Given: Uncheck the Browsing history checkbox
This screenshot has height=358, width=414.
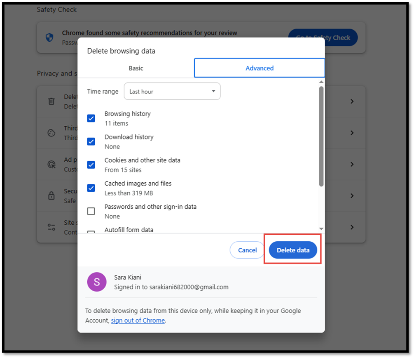Looking at the screenshot, I should point(91,118).
